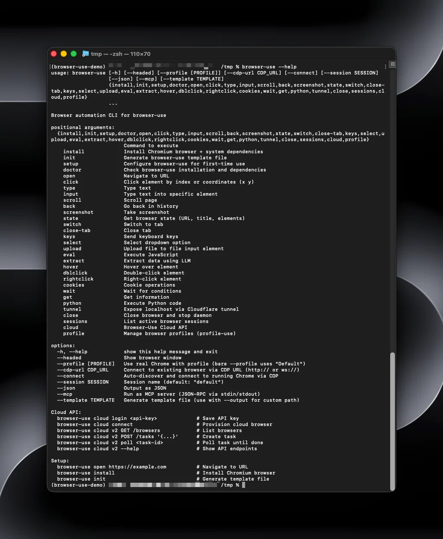Click 'Configure browser-use for first-time use'
Image resolution: width=443 pixels, height=539 pixels.
point(184,164)
